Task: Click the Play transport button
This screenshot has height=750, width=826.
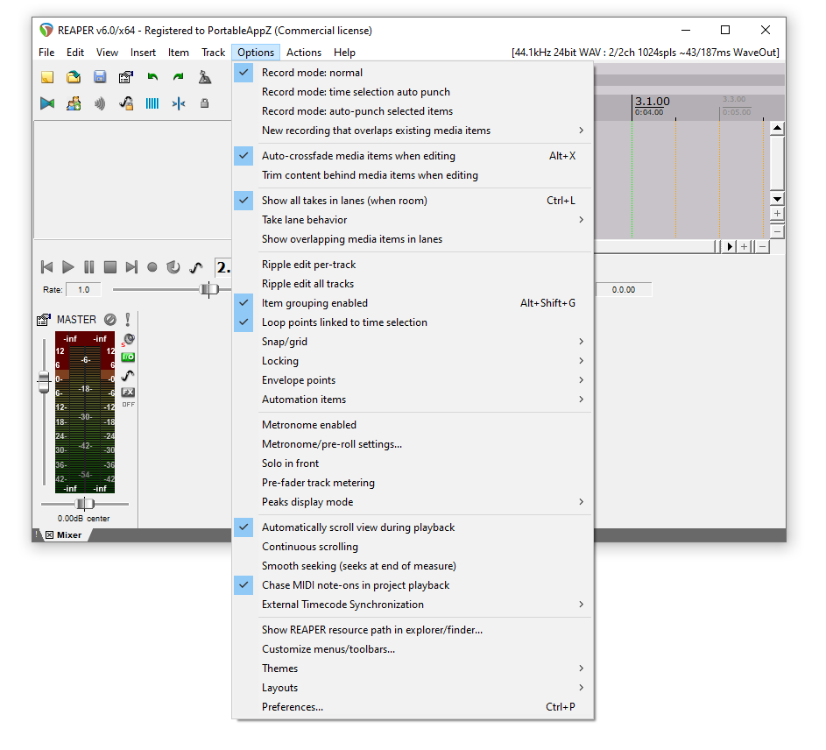Action: (68, 267)
